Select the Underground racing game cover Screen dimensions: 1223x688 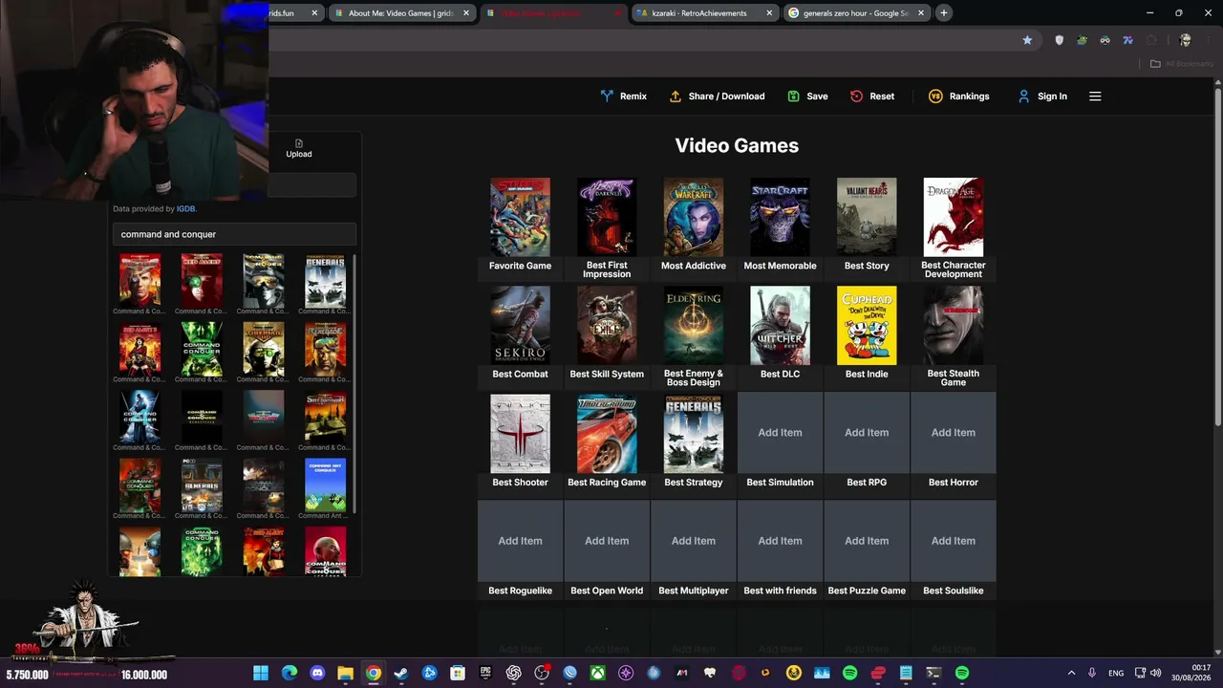(x=607, y=434)
